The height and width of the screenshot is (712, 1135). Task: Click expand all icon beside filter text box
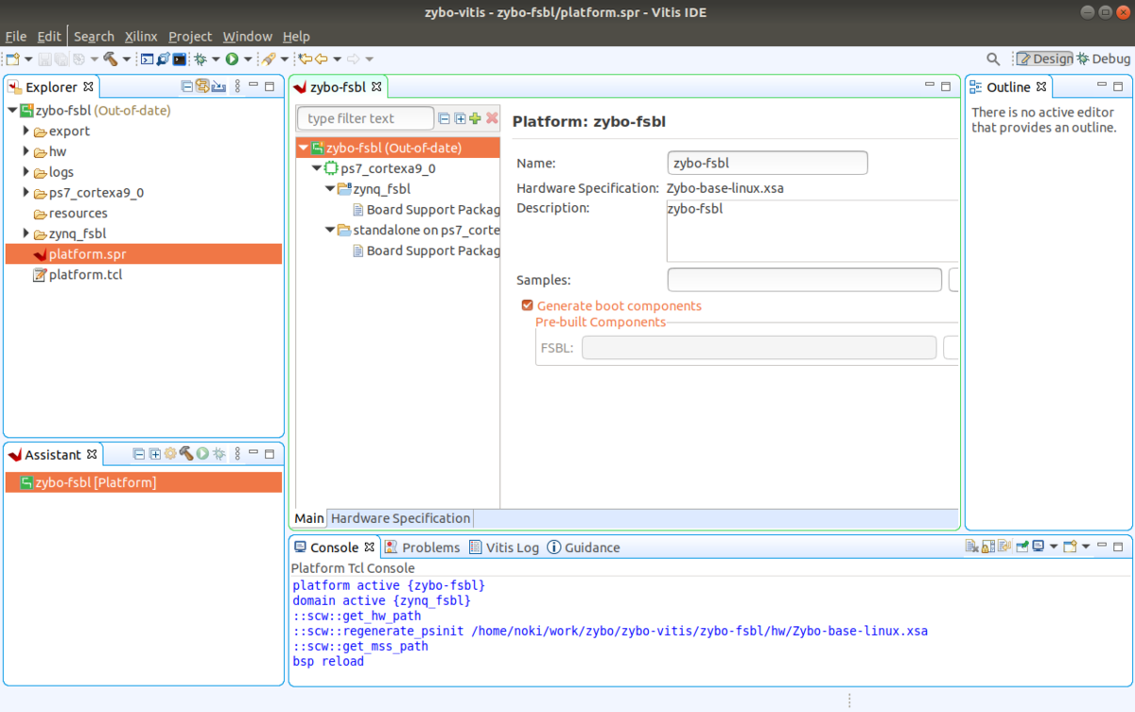point(460,118)
